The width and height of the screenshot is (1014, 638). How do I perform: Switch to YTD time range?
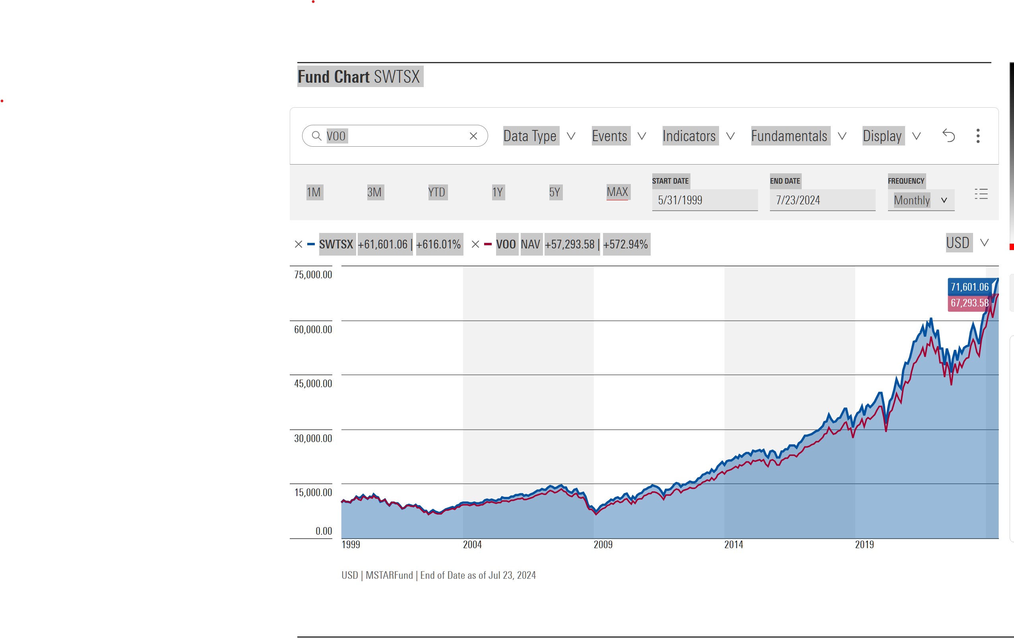point(437,192)
